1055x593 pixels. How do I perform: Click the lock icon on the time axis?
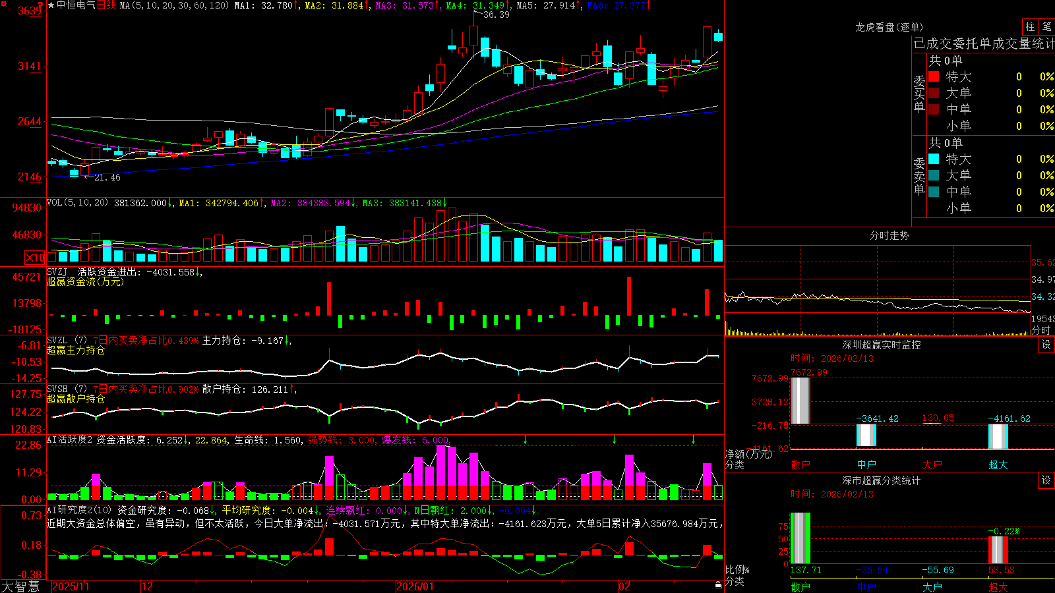[718, 585]
